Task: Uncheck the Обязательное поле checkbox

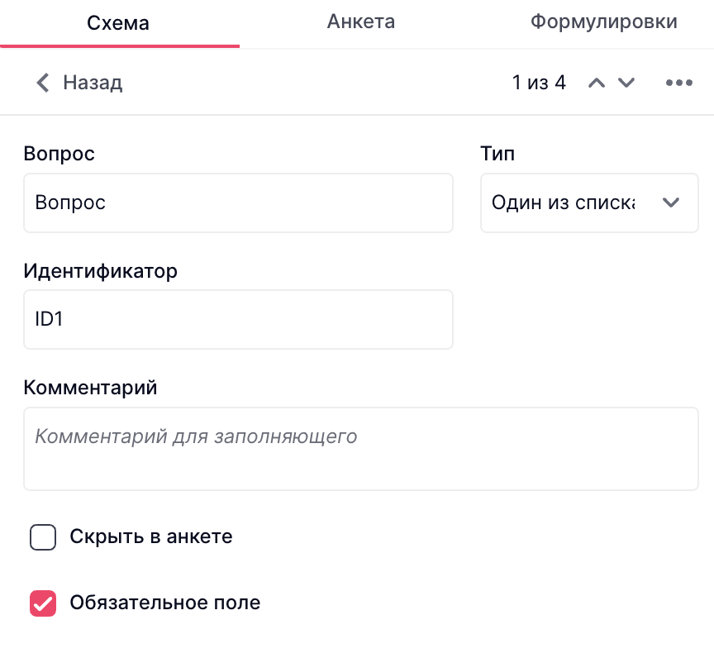Action: 43,603
